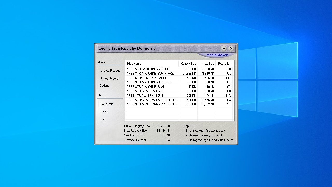Sort by the Reduction column header

[x=224, y=64]
